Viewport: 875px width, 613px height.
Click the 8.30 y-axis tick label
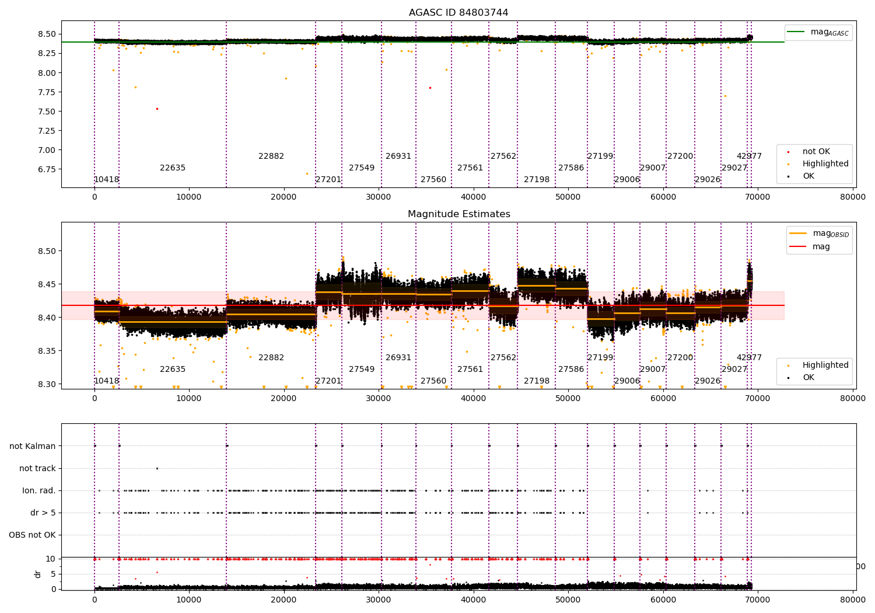click(x=47, y=385)
